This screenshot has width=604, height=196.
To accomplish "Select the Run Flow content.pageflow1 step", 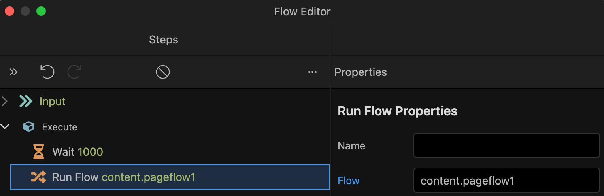I will click(170, 177).
